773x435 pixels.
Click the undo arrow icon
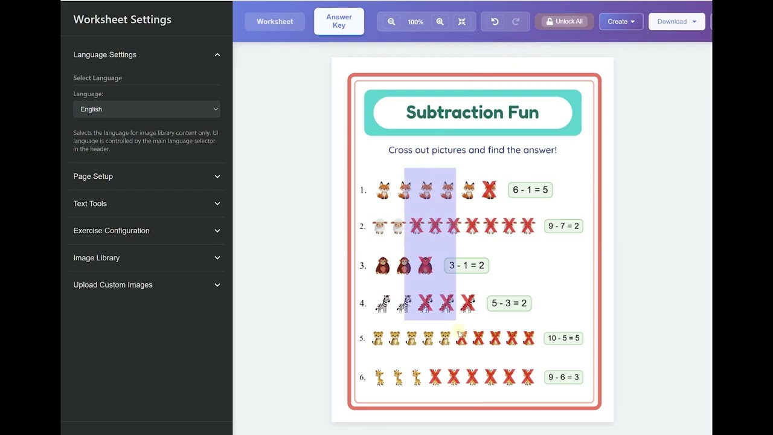click(495, 22)
